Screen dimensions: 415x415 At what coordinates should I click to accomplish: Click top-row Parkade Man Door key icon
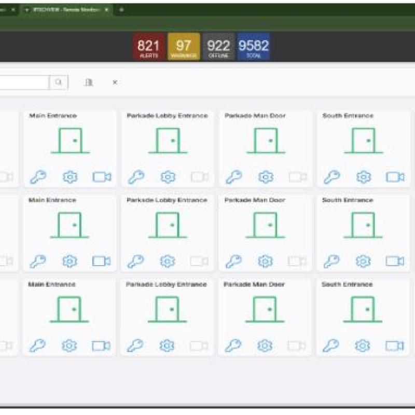tap(234, 177)
